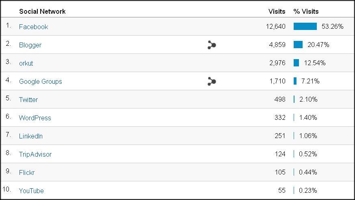The height and width of the screenshot is (200, 355).
Task: Open the Twitter network link
Action: pos(28,100)
